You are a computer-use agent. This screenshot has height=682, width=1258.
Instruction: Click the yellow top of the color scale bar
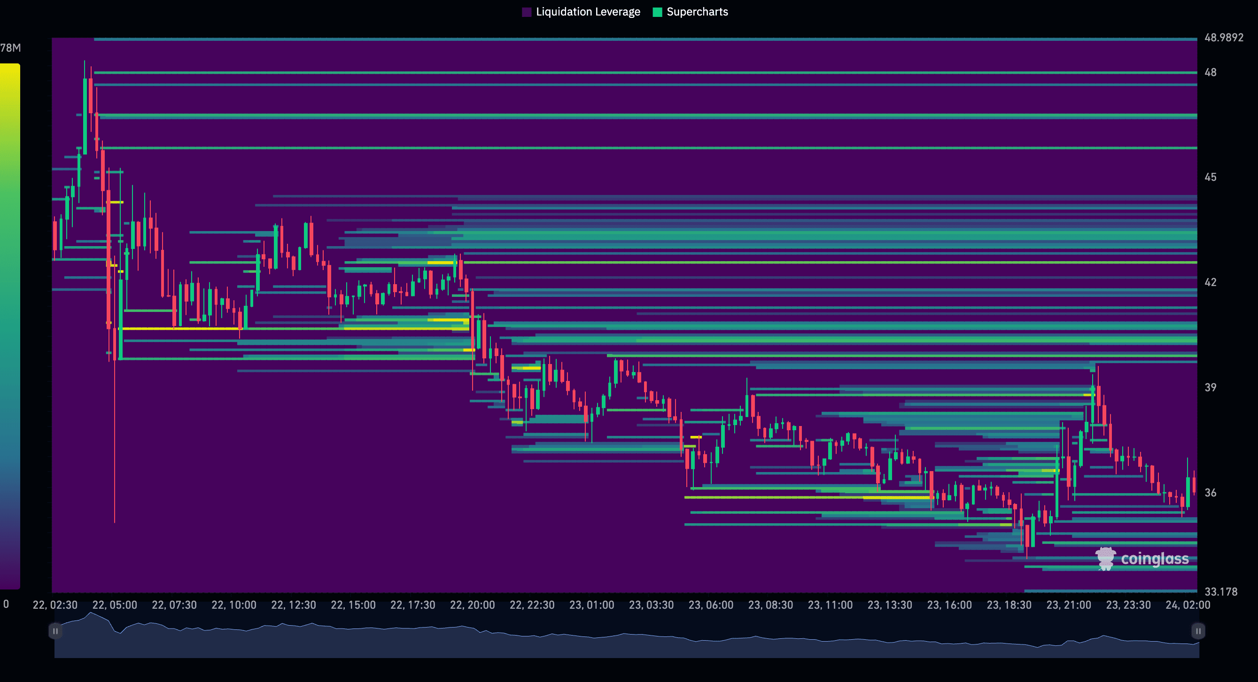(x=10, y=71)
